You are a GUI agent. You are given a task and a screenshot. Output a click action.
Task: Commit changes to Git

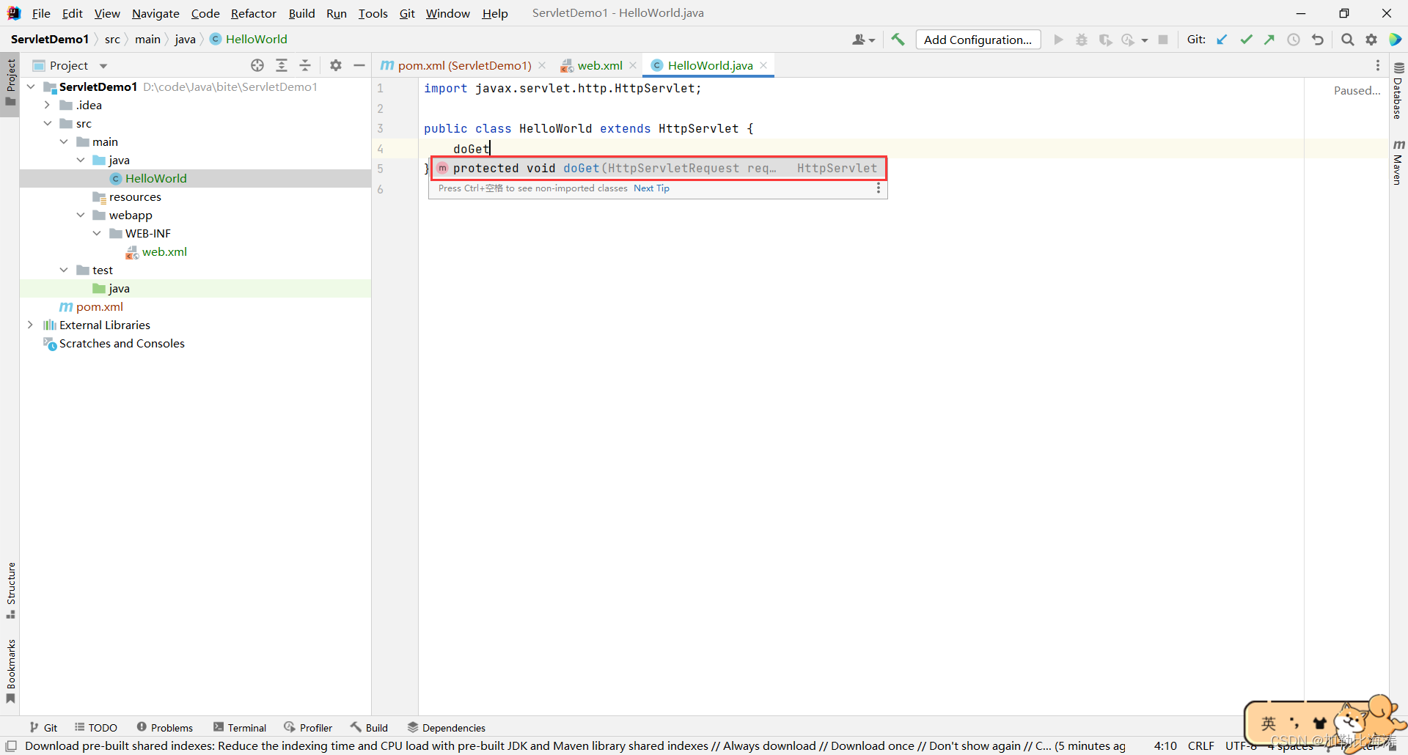point(1247,40)
